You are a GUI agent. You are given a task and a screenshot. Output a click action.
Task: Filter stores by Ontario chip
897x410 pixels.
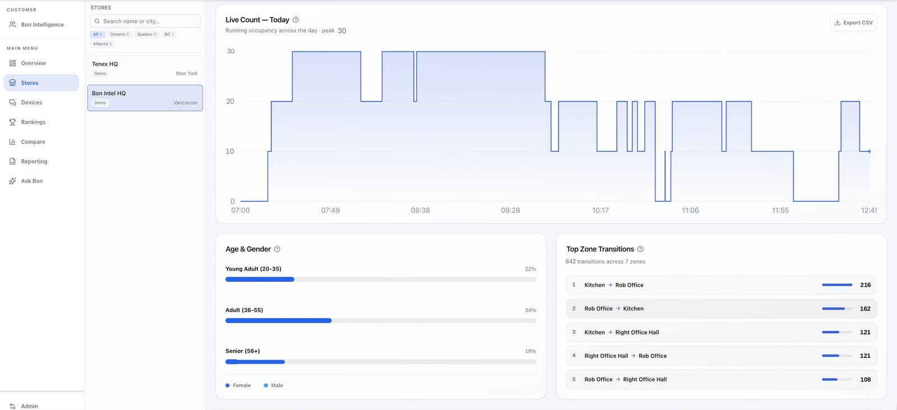click(x=119, y=34)
